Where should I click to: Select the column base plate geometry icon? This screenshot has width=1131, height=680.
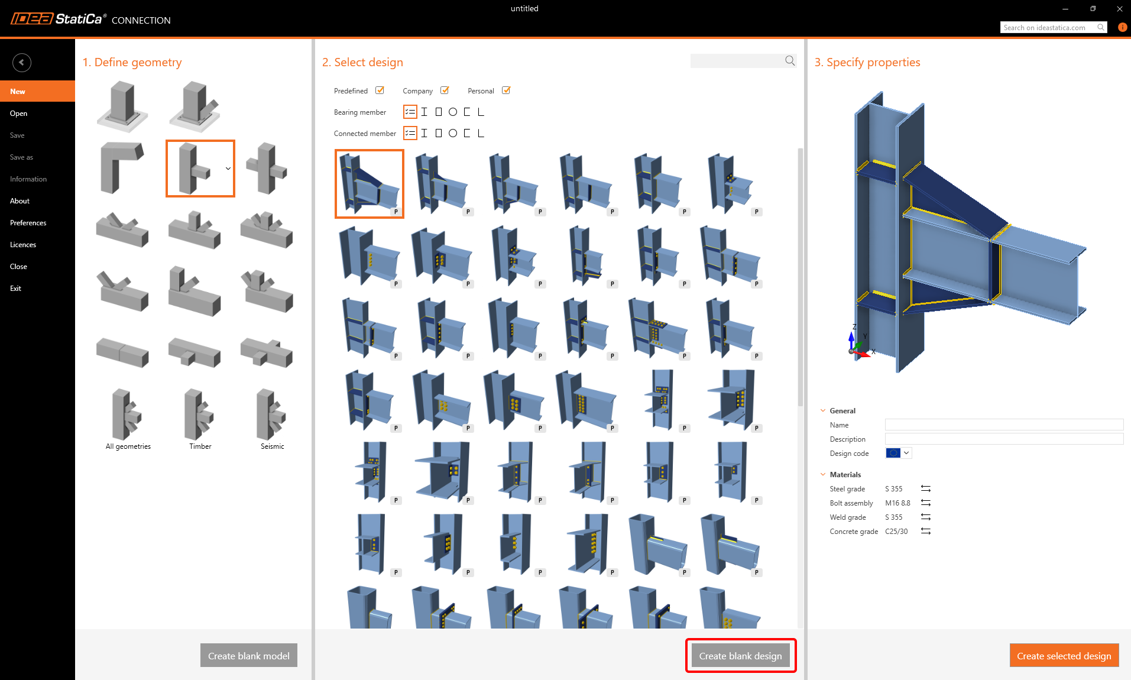click(x=123, y=106)
